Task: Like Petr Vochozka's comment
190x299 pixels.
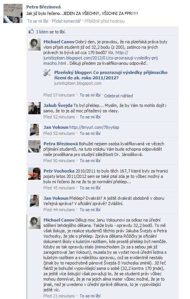Action: [x=90, y=188]
